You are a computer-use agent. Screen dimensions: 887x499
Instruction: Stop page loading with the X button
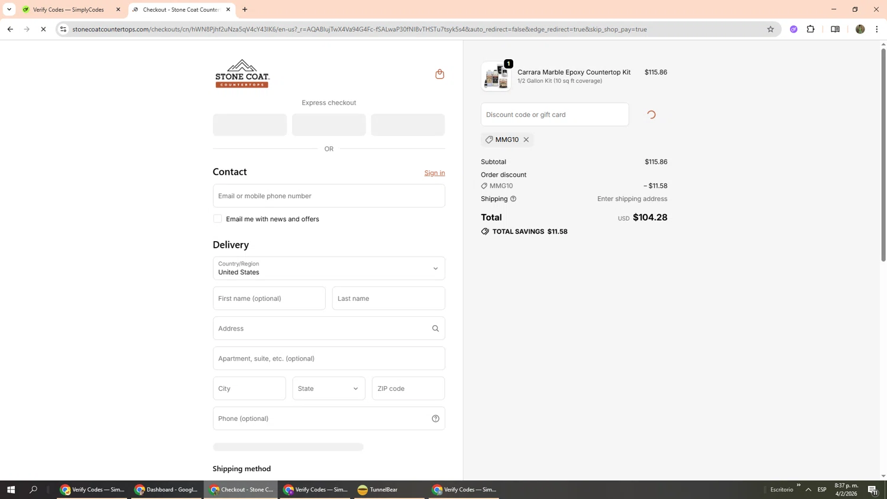coord(43,29)
